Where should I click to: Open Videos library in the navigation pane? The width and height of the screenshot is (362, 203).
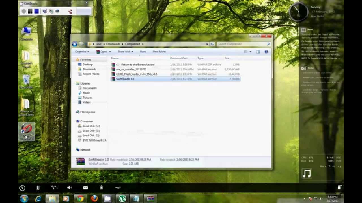click(87, 102)
